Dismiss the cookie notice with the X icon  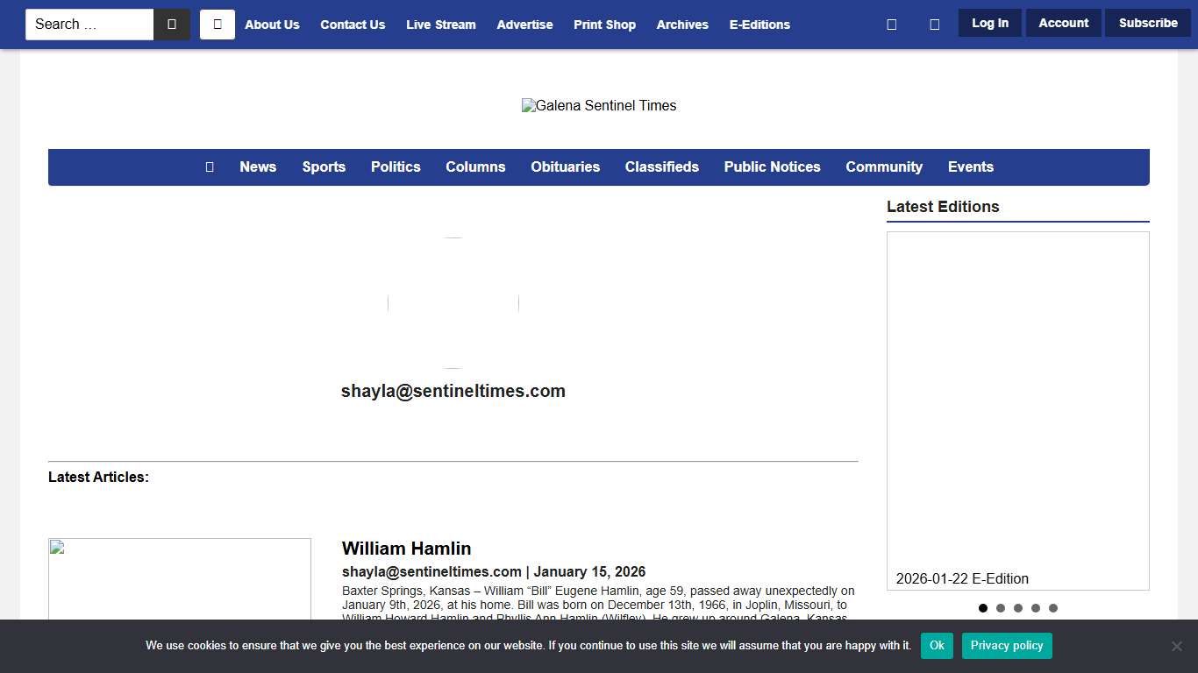[1176, 646]
